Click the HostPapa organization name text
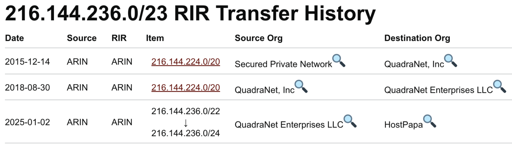The image size is (512, 148). tap(403, 125)
